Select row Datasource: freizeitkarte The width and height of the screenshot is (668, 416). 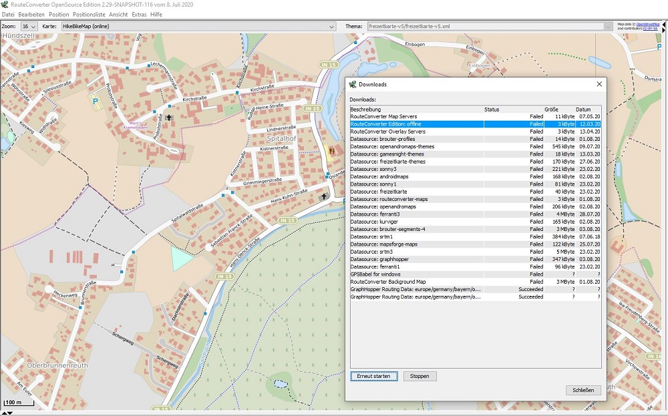pyautogui.click(x=476, y=192)
